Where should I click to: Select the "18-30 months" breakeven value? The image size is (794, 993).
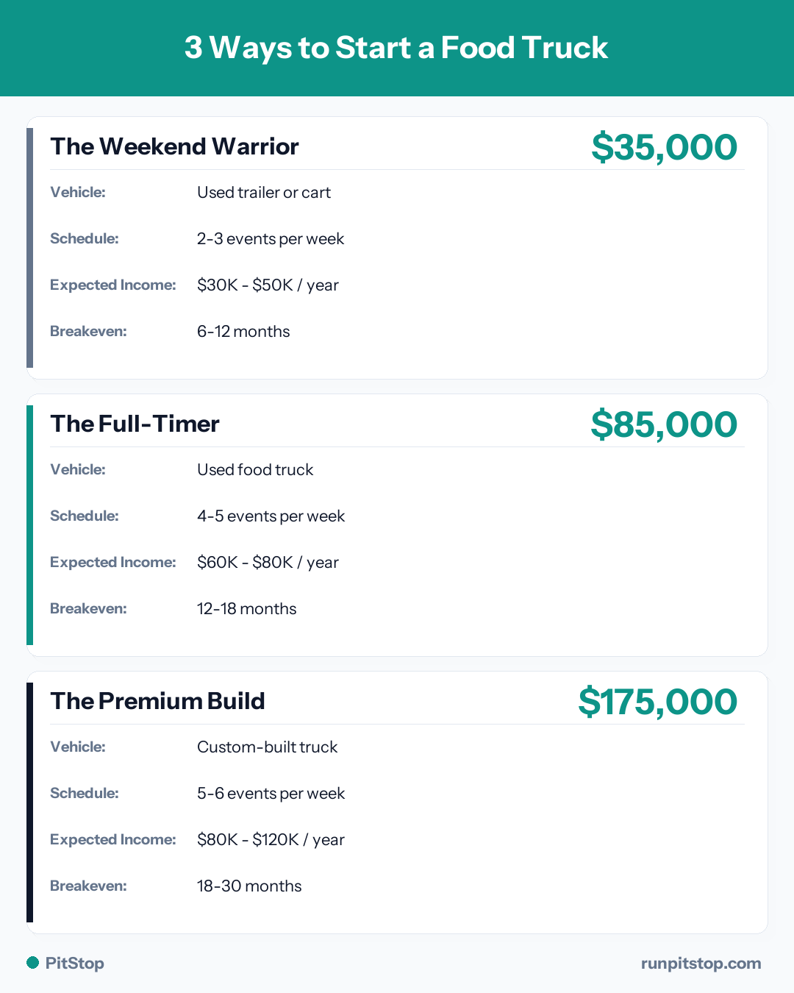point(249,886)
